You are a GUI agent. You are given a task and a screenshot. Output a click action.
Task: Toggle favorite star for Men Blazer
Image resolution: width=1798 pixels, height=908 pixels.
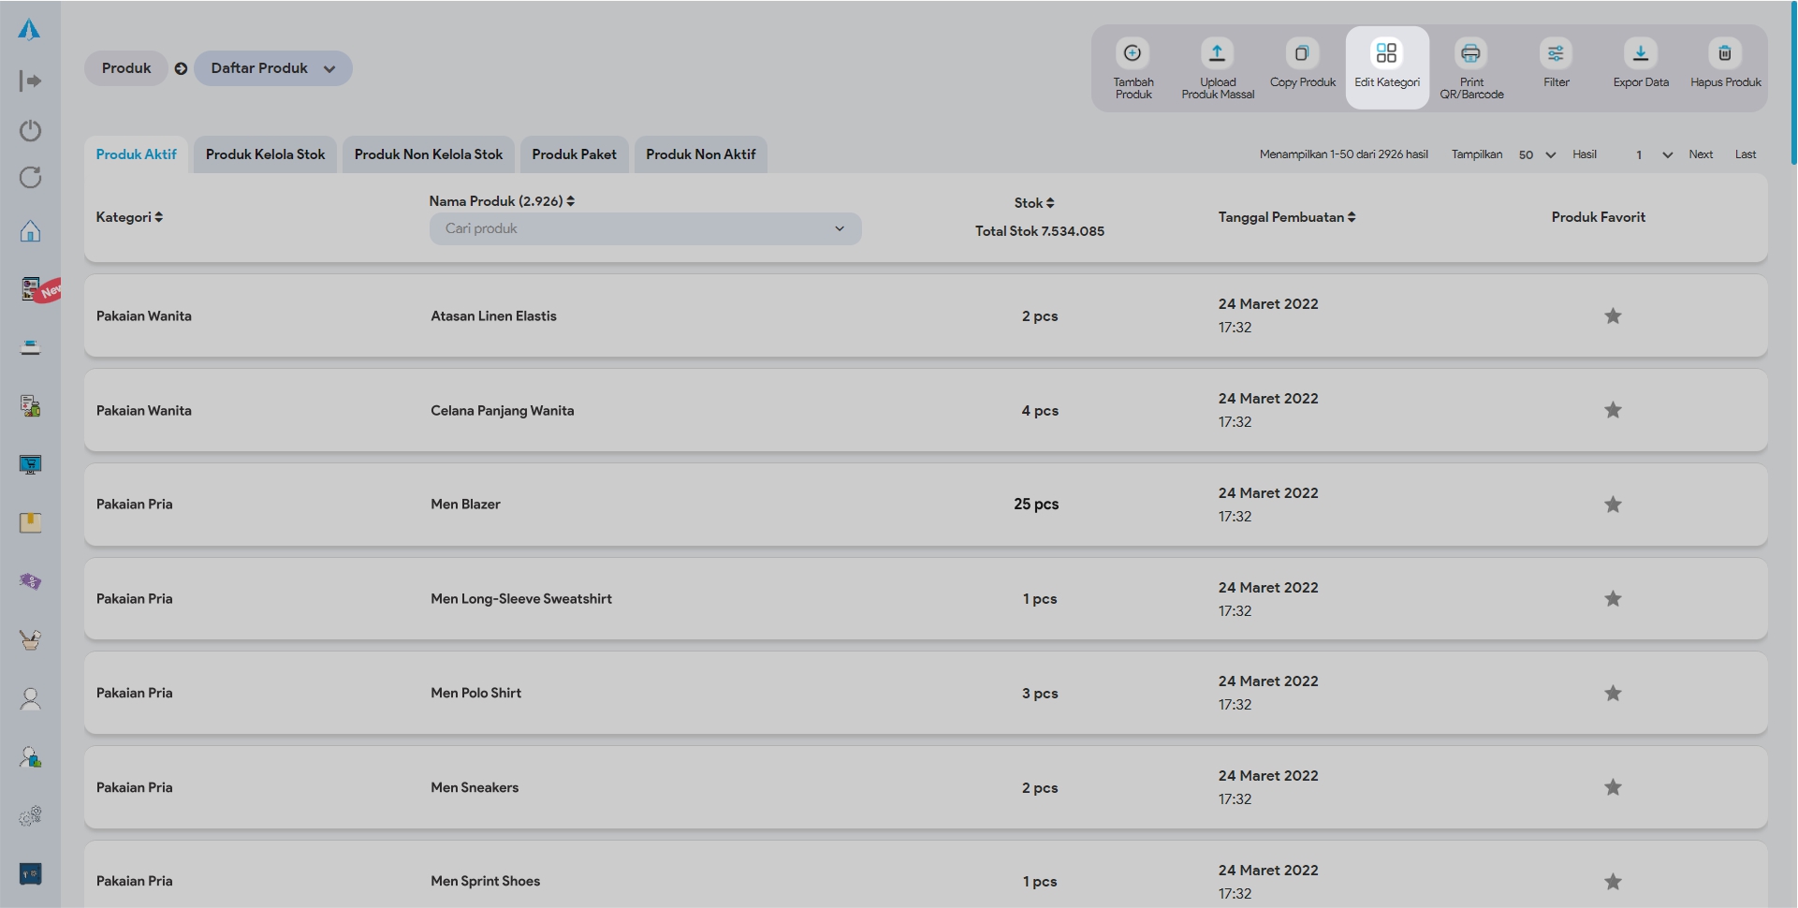tap(1612, 505)
